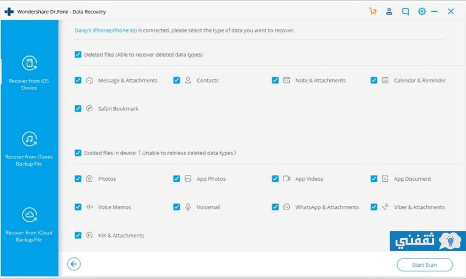466x279 pixels.
Task: Click the Start Scan button
Action: [x=425, y=265]
